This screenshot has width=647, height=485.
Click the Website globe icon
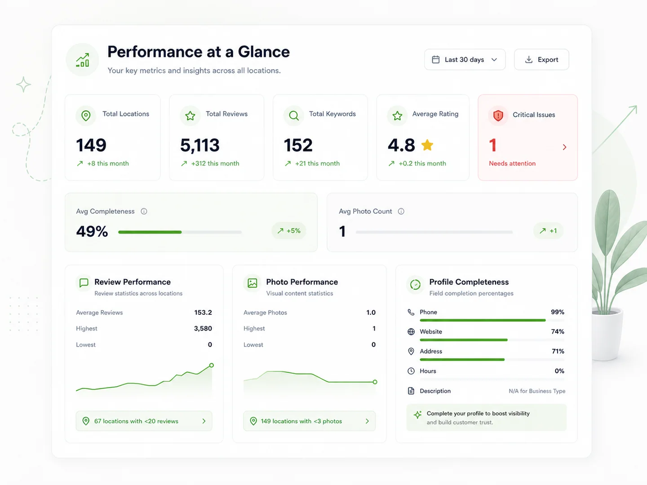[411, 332]
